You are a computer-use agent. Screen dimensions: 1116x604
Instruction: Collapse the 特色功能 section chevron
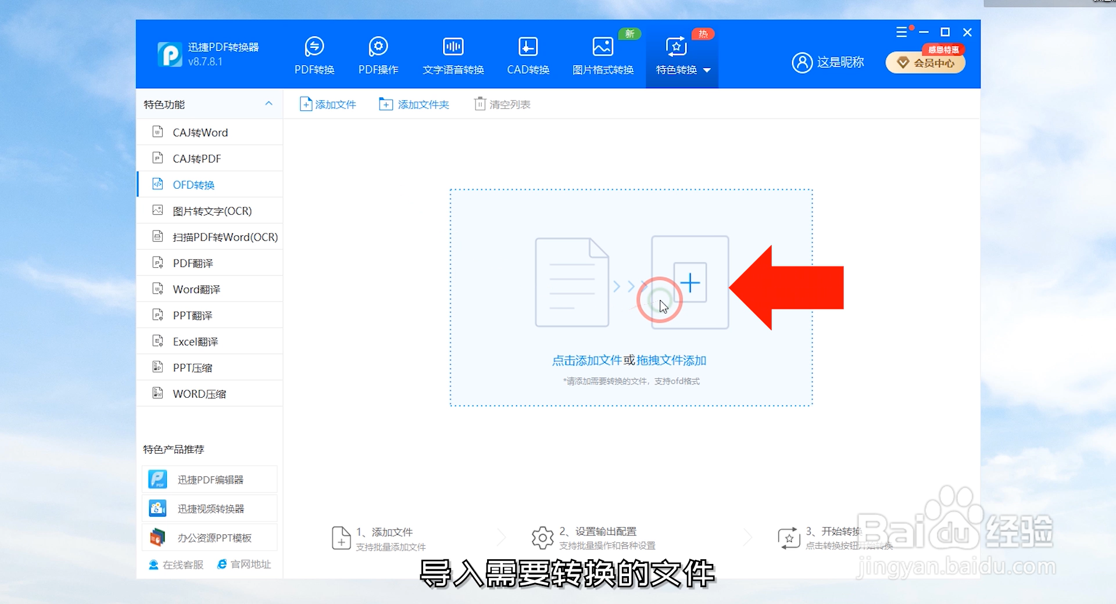(269, 103)
